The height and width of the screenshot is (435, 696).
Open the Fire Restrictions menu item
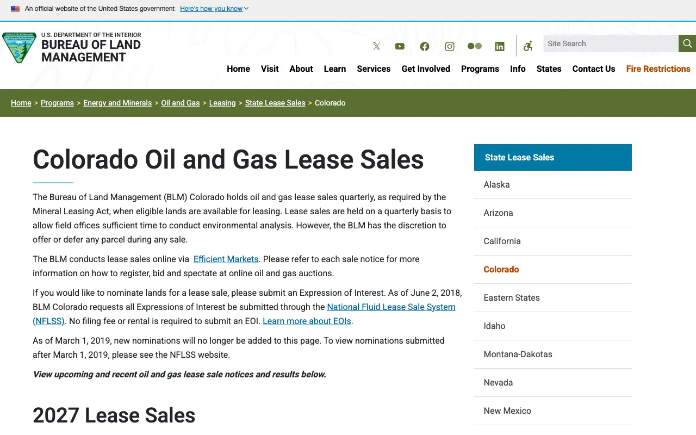coord(658,69)
